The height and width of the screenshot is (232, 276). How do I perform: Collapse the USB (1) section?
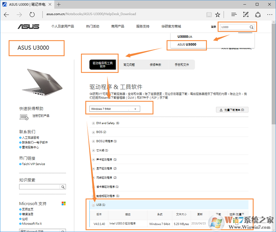tap(94, 205)
